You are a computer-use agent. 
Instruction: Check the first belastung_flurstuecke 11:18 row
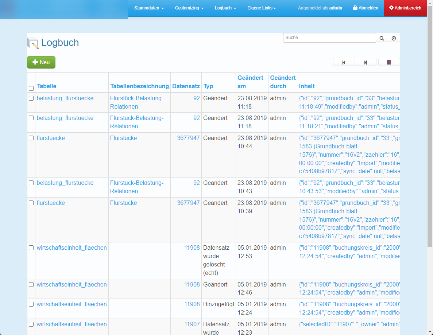point(31,98)
